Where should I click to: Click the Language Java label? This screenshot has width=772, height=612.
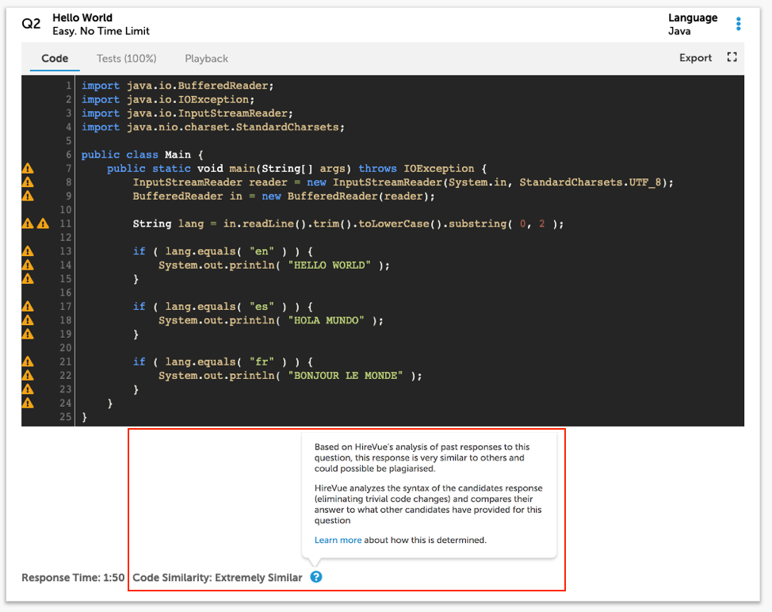point(692,25)
